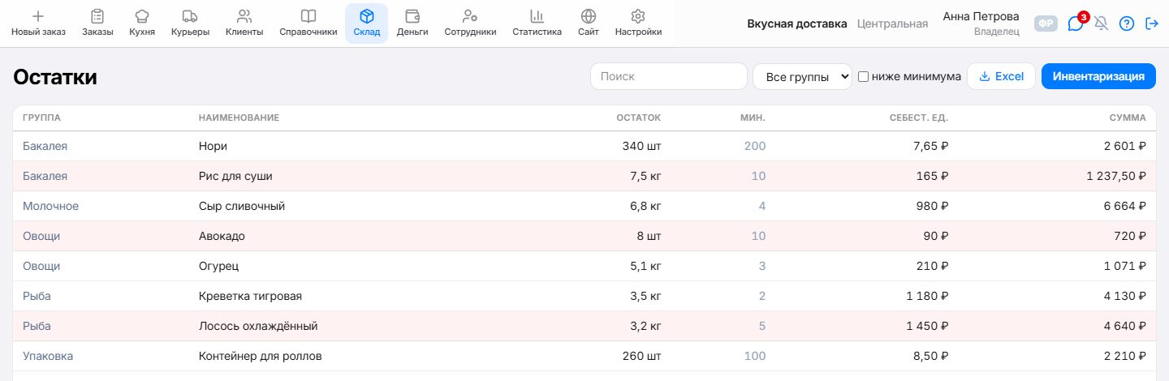Click the 7,5 кг stock value
This screenshot has width=1169, height=381.
pyautogui.click(x=645, y=176)
